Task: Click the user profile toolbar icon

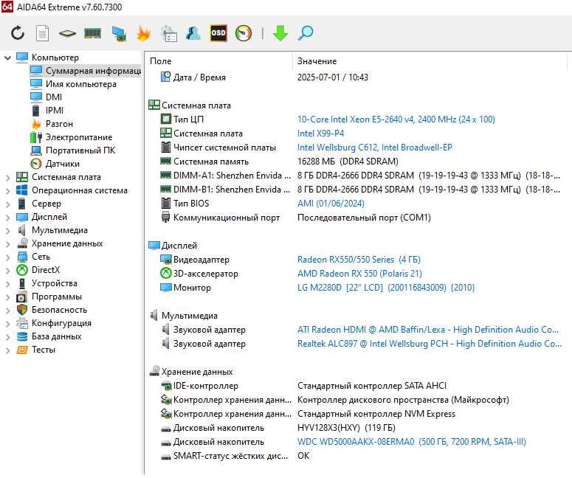Action: pyautogui.click(x=193, y=33)
